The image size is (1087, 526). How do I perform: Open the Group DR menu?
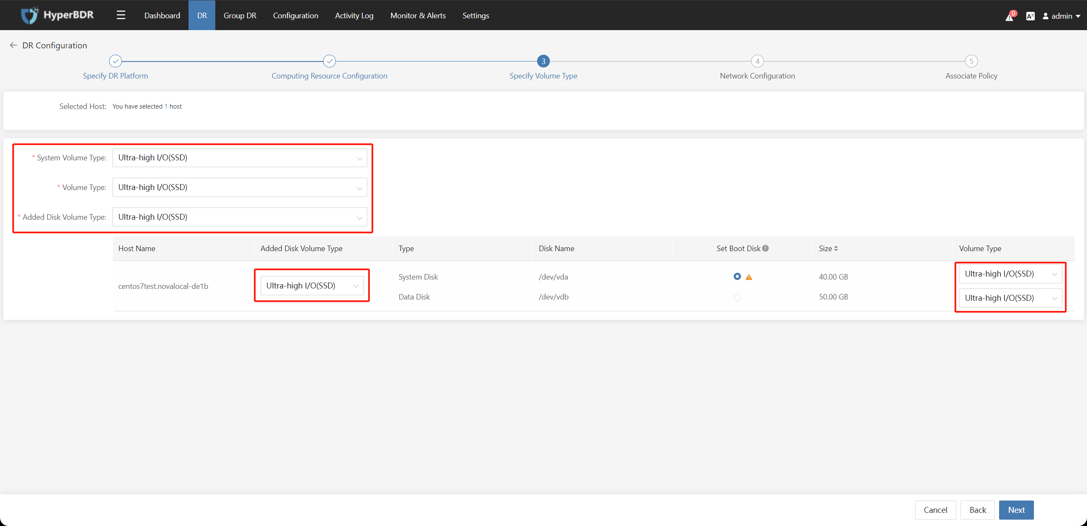pyautogui.click(x=240, y=15)
